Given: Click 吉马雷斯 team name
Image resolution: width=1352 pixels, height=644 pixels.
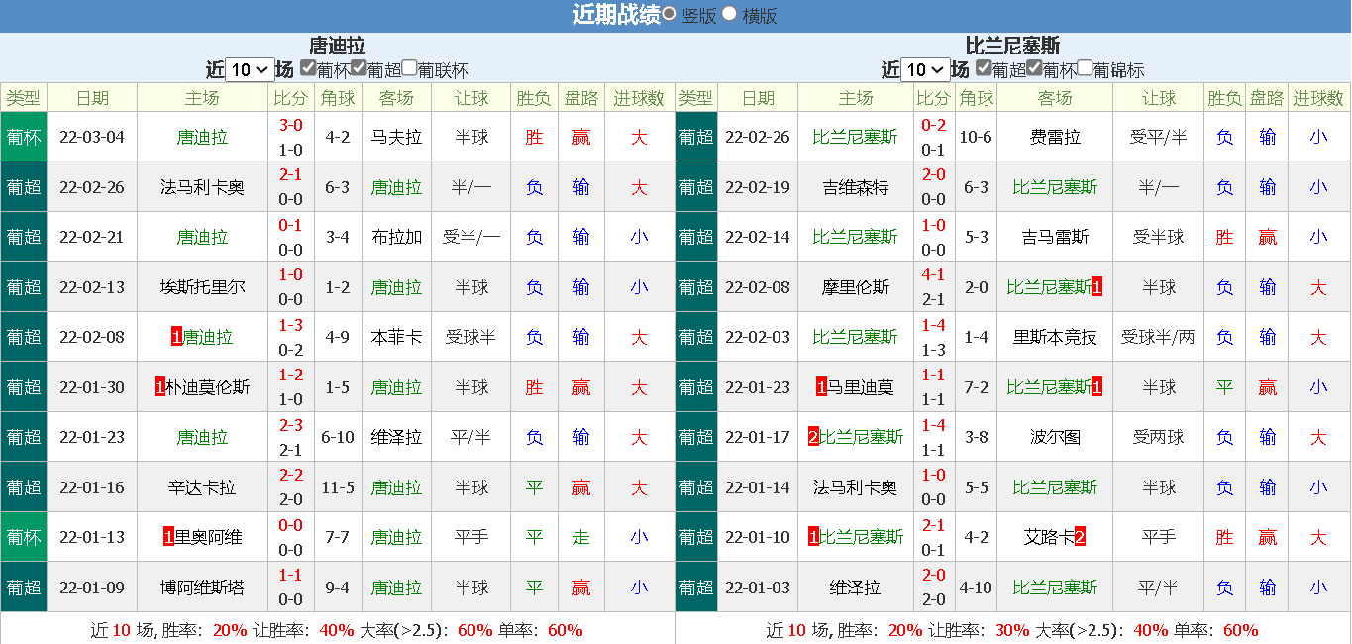Looking at the screenshot, I should point(1055,237).
